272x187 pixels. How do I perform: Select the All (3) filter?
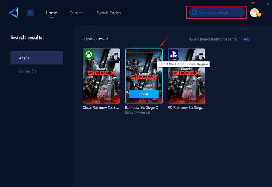[x=37, y=58]
